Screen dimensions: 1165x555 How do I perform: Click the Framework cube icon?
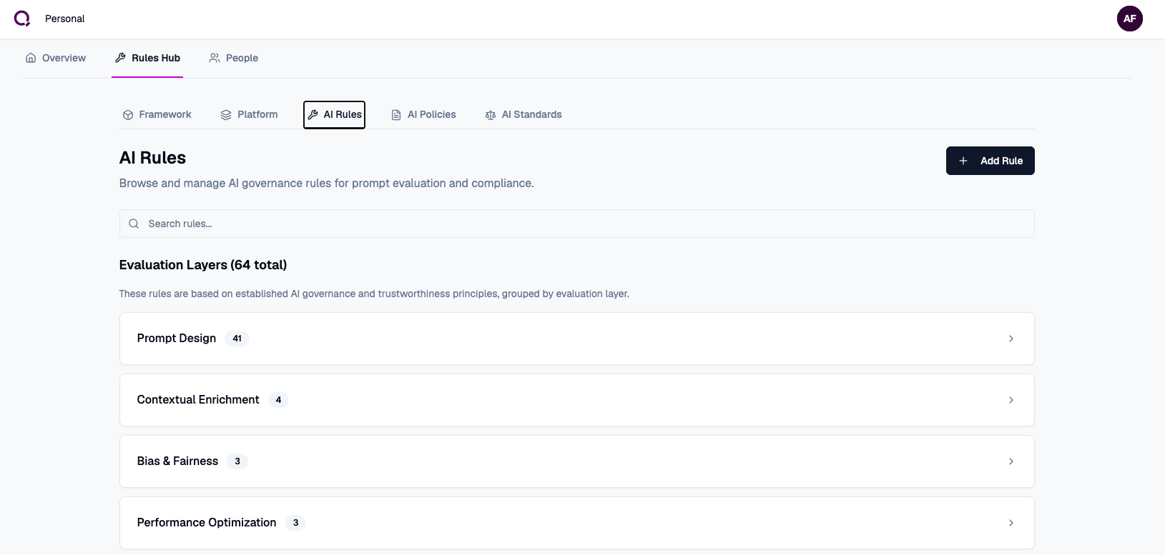(128, 115)
